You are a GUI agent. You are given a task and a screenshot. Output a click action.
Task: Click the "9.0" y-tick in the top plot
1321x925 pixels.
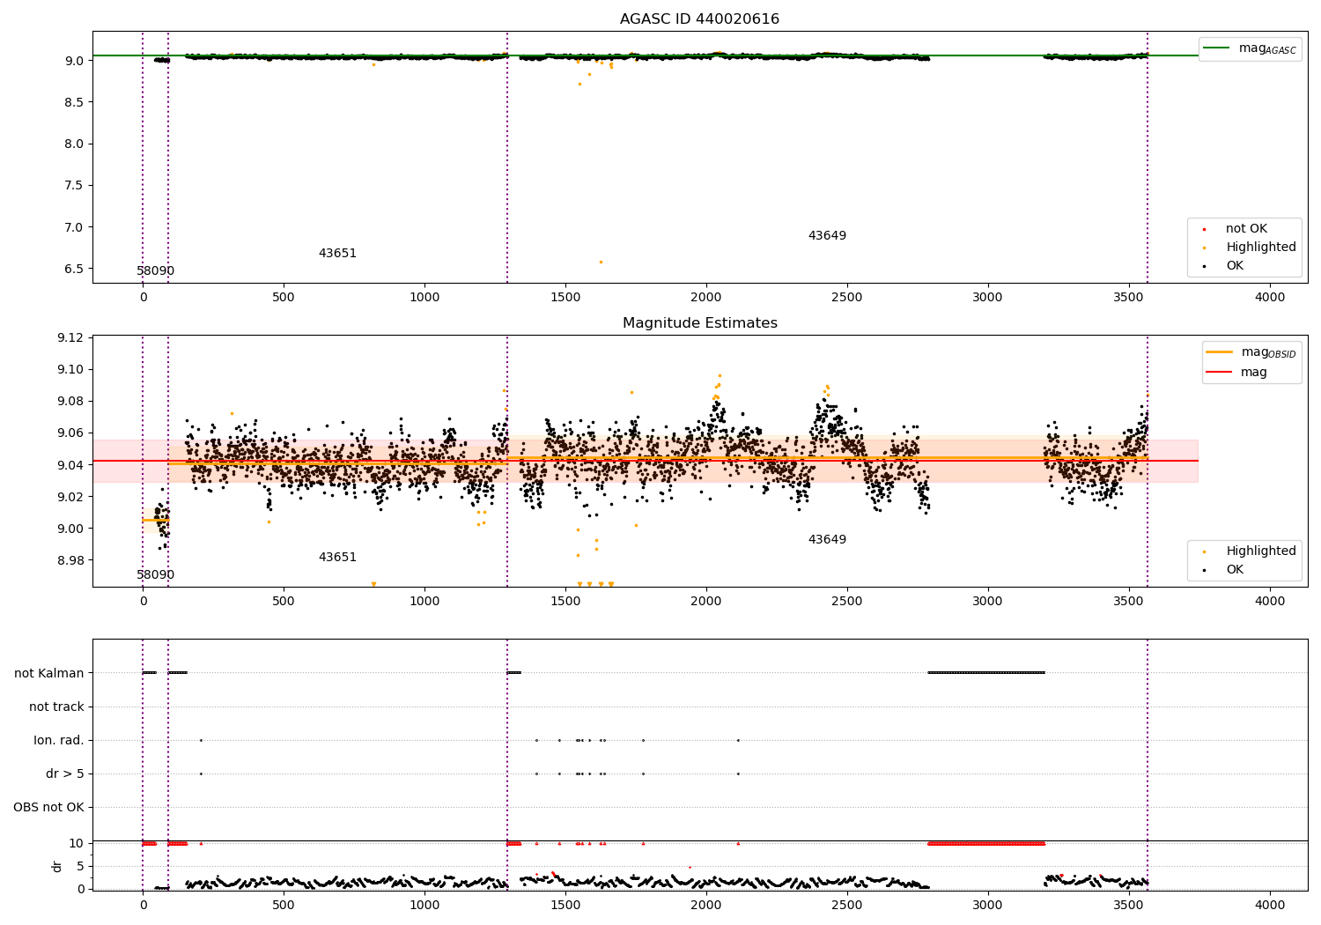pyautogui.click(x=74, y=60)
